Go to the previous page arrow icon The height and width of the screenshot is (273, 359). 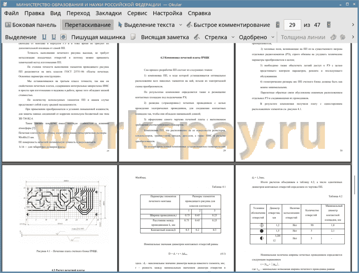278,25
